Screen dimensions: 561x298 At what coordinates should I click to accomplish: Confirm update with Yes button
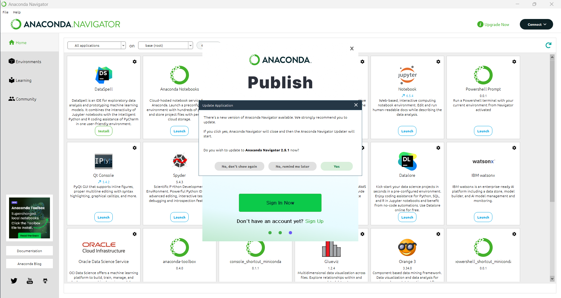(x=337, y=166)
